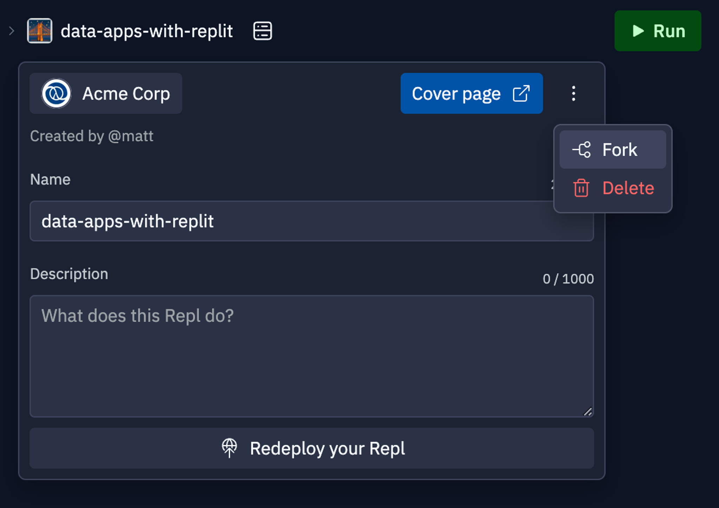Open the kebab dropdown beside Cover page
Viewport: 719px width, 508px height.
(574, 93)
